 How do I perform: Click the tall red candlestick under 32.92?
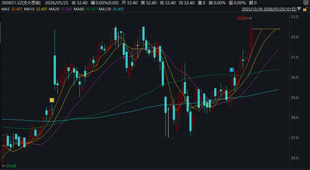(251, 39)
